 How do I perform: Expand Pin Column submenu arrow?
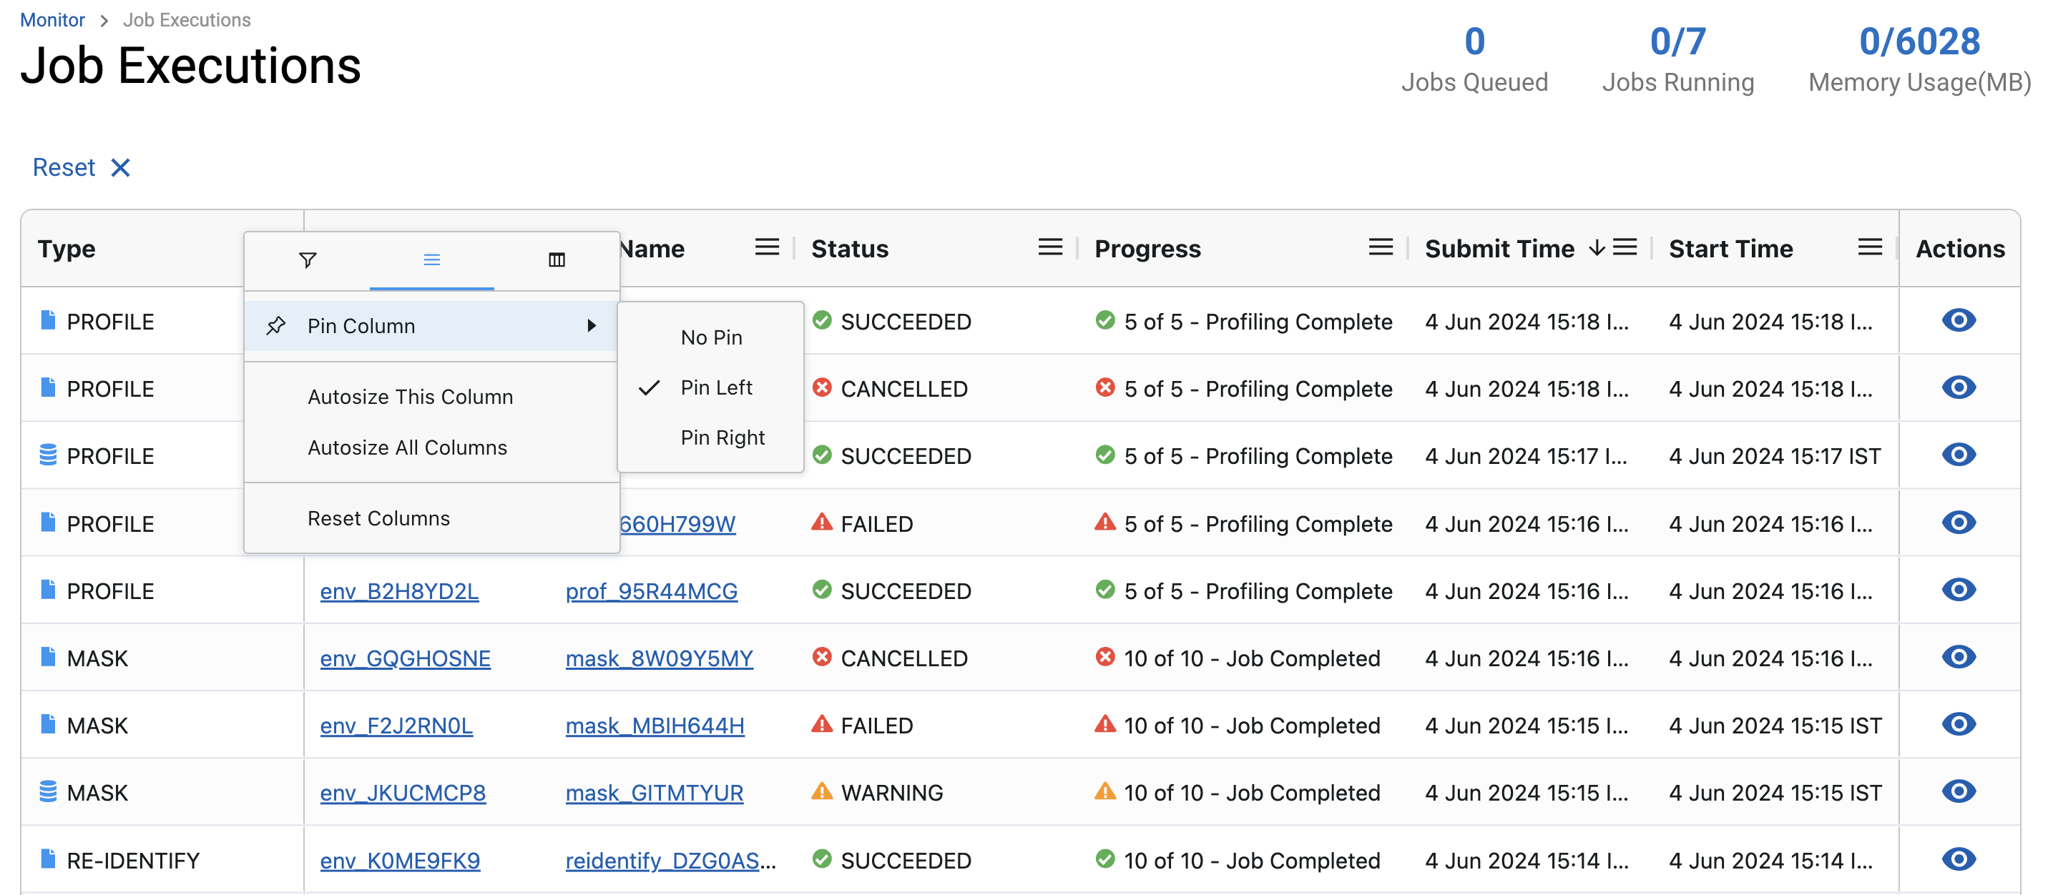pos(592,326)
